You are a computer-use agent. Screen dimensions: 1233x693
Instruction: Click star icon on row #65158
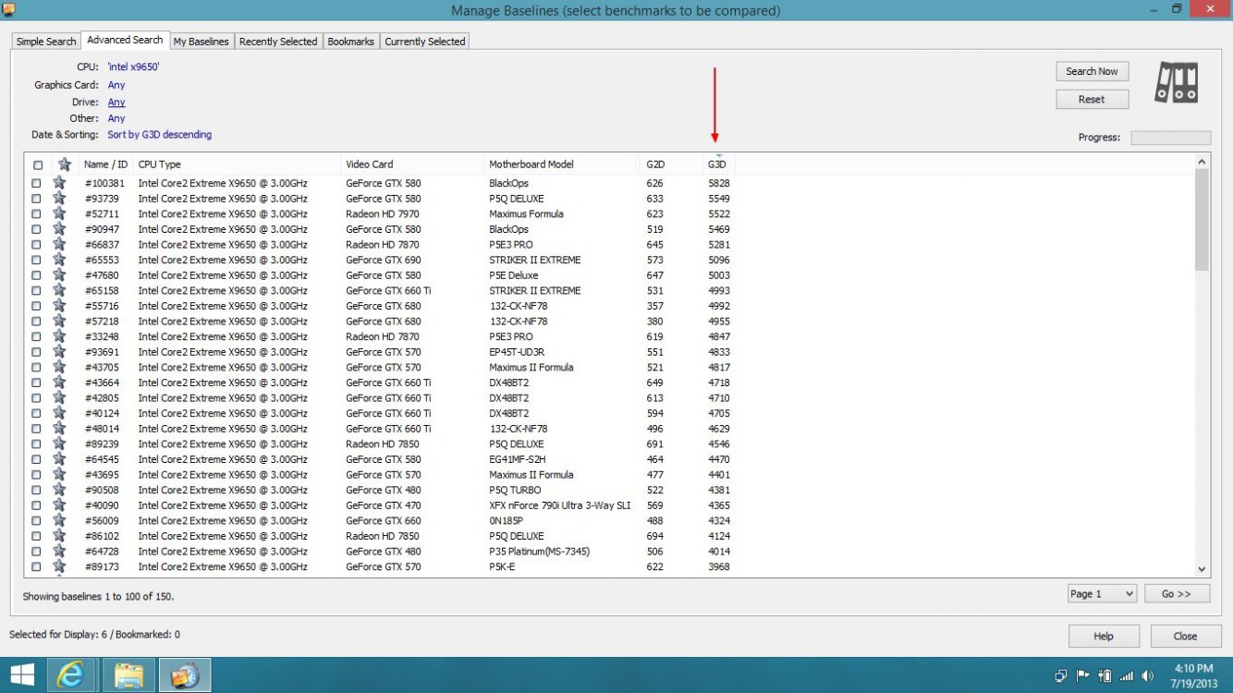coord(60,290)
